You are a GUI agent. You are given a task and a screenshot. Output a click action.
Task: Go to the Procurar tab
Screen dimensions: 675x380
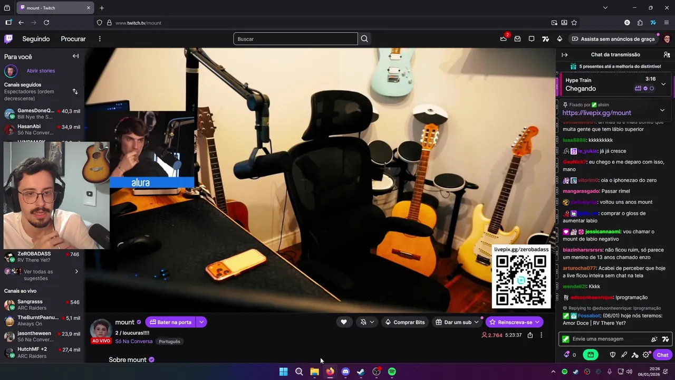coord(73,39)
